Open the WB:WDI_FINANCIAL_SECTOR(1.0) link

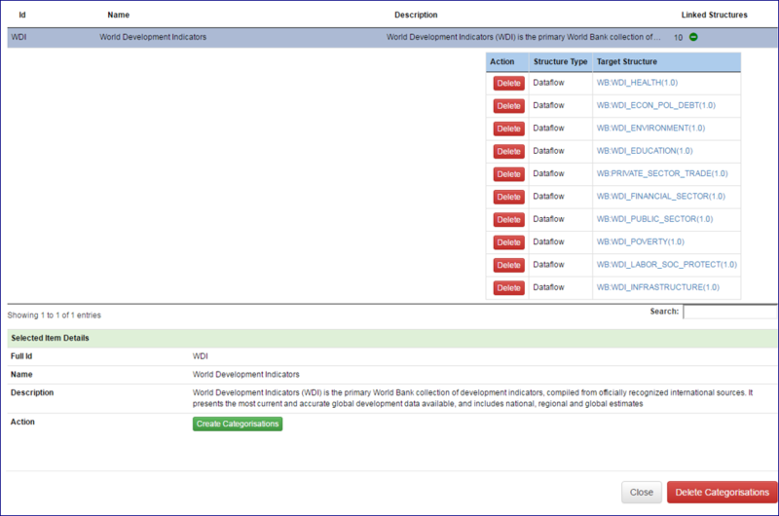click(660, 197)
